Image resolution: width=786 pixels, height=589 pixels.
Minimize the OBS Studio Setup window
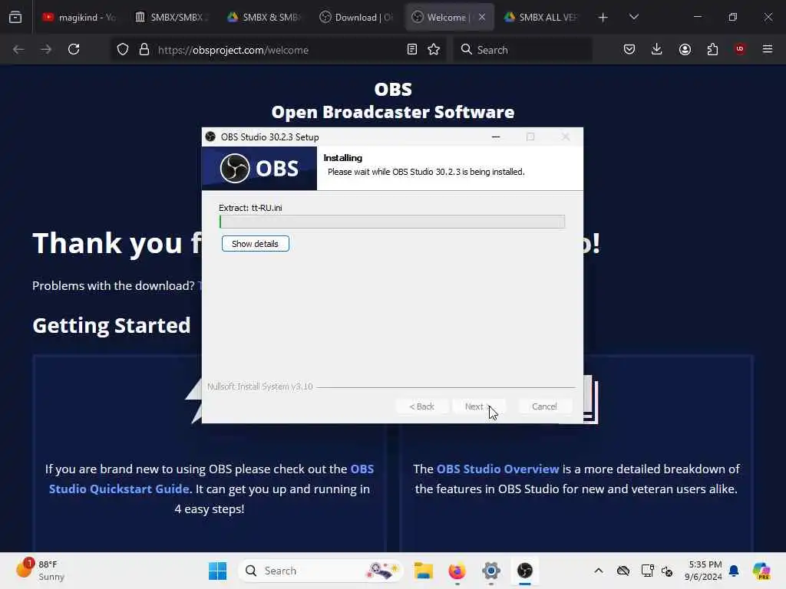(496, 137)
